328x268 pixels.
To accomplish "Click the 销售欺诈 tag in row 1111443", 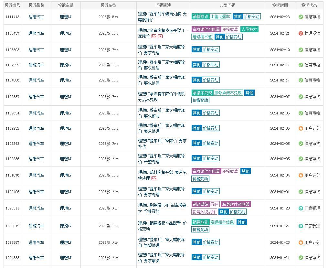I will (200, 16).
